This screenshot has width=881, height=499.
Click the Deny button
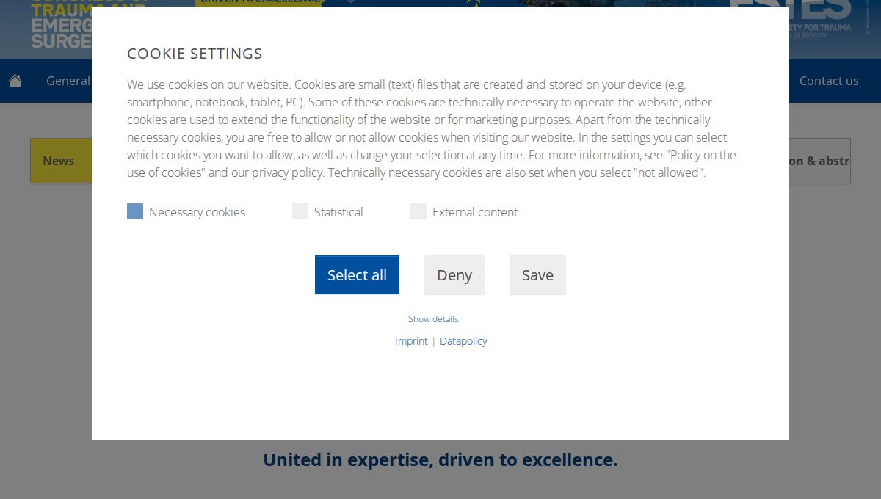454,275
